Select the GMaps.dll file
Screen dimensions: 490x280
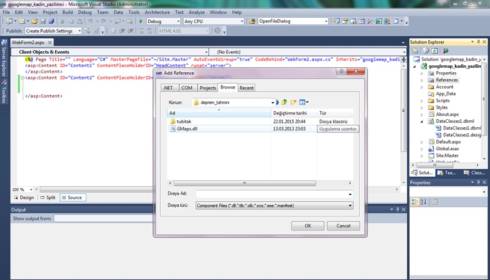[187, 128]
